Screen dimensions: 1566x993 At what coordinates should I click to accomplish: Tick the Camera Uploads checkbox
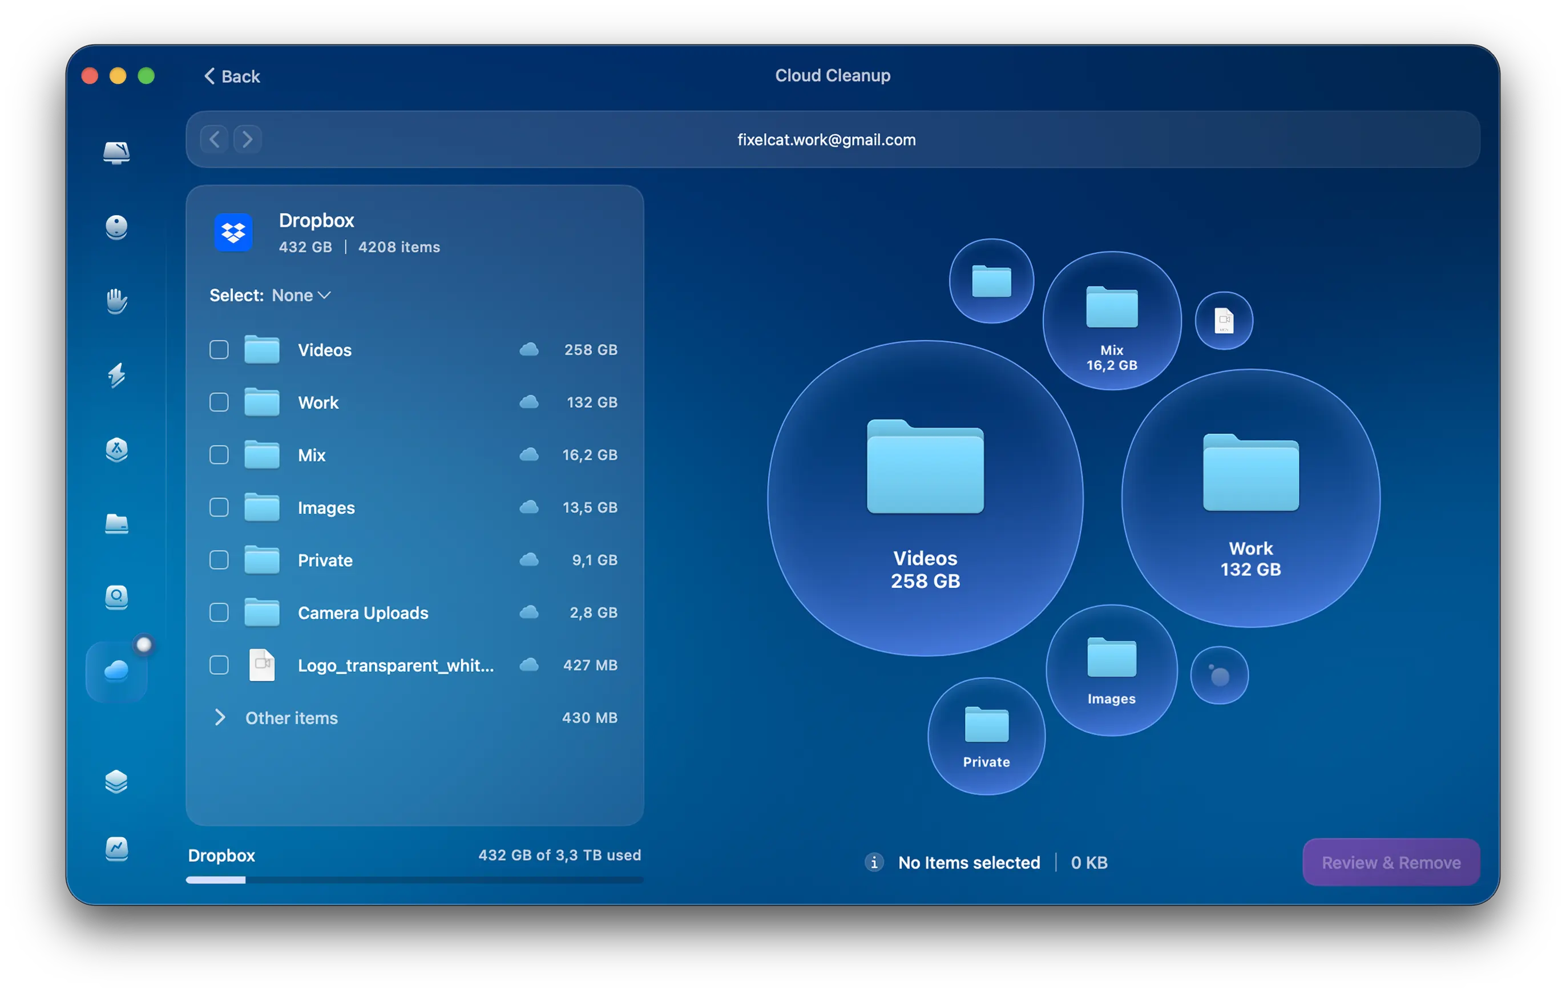219,612
